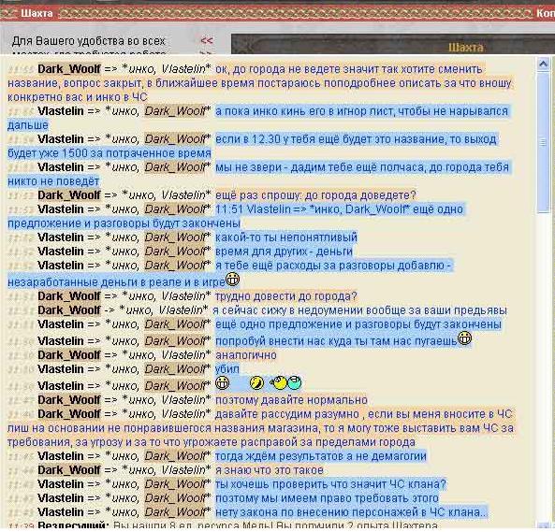Click Dark_Woolf nickname in the top message
Screen dimensions: 555x532
pos(69,68)
